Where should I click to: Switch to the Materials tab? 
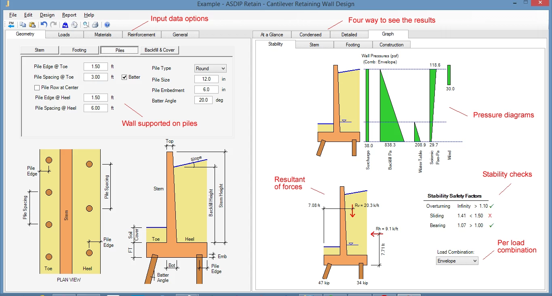click(x=103, y=35)
